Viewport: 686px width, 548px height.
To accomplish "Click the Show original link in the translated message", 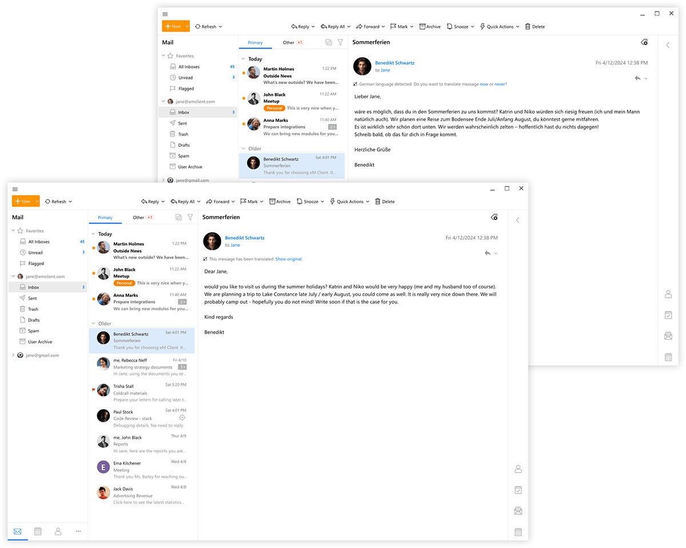I will 288,258.
